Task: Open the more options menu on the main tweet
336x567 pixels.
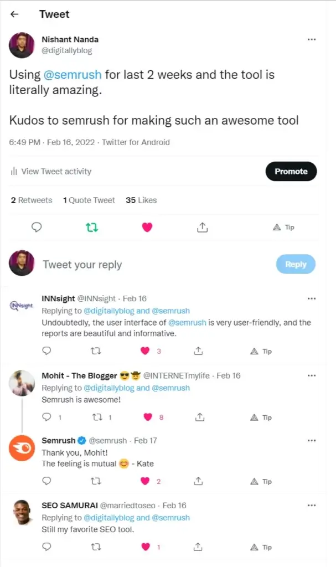Action: [x=312, y=39]
